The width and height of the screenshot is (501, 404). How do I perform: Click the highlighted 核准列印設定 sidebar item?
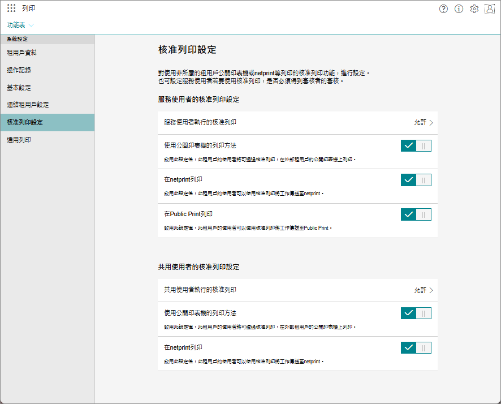point(25,122)
